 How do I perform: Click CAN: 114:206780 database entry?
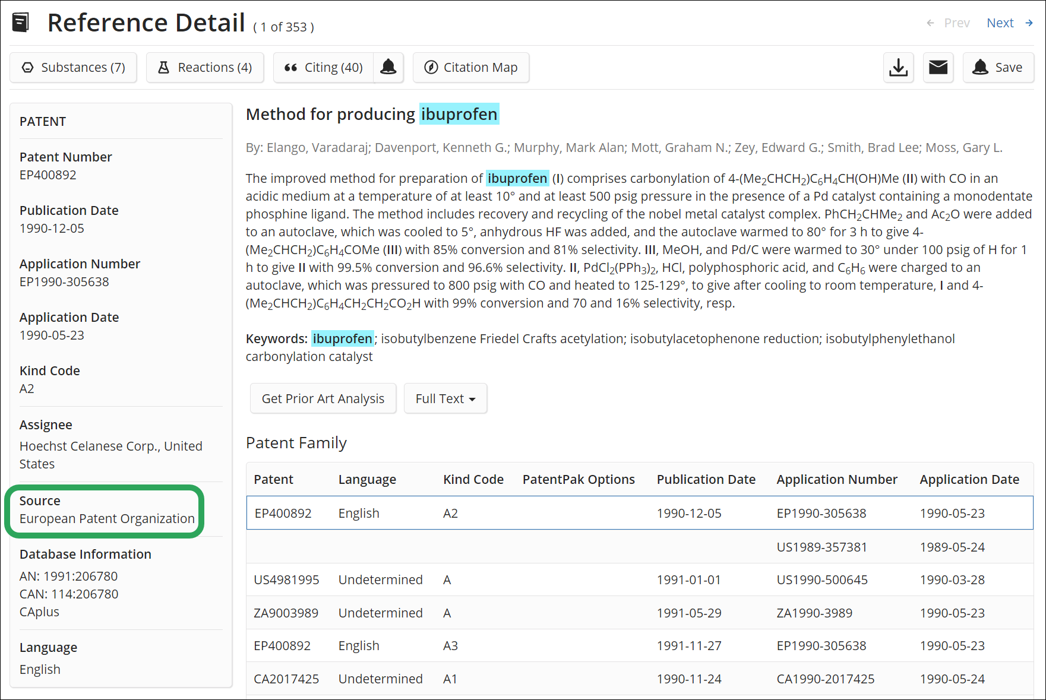(69, 594)
